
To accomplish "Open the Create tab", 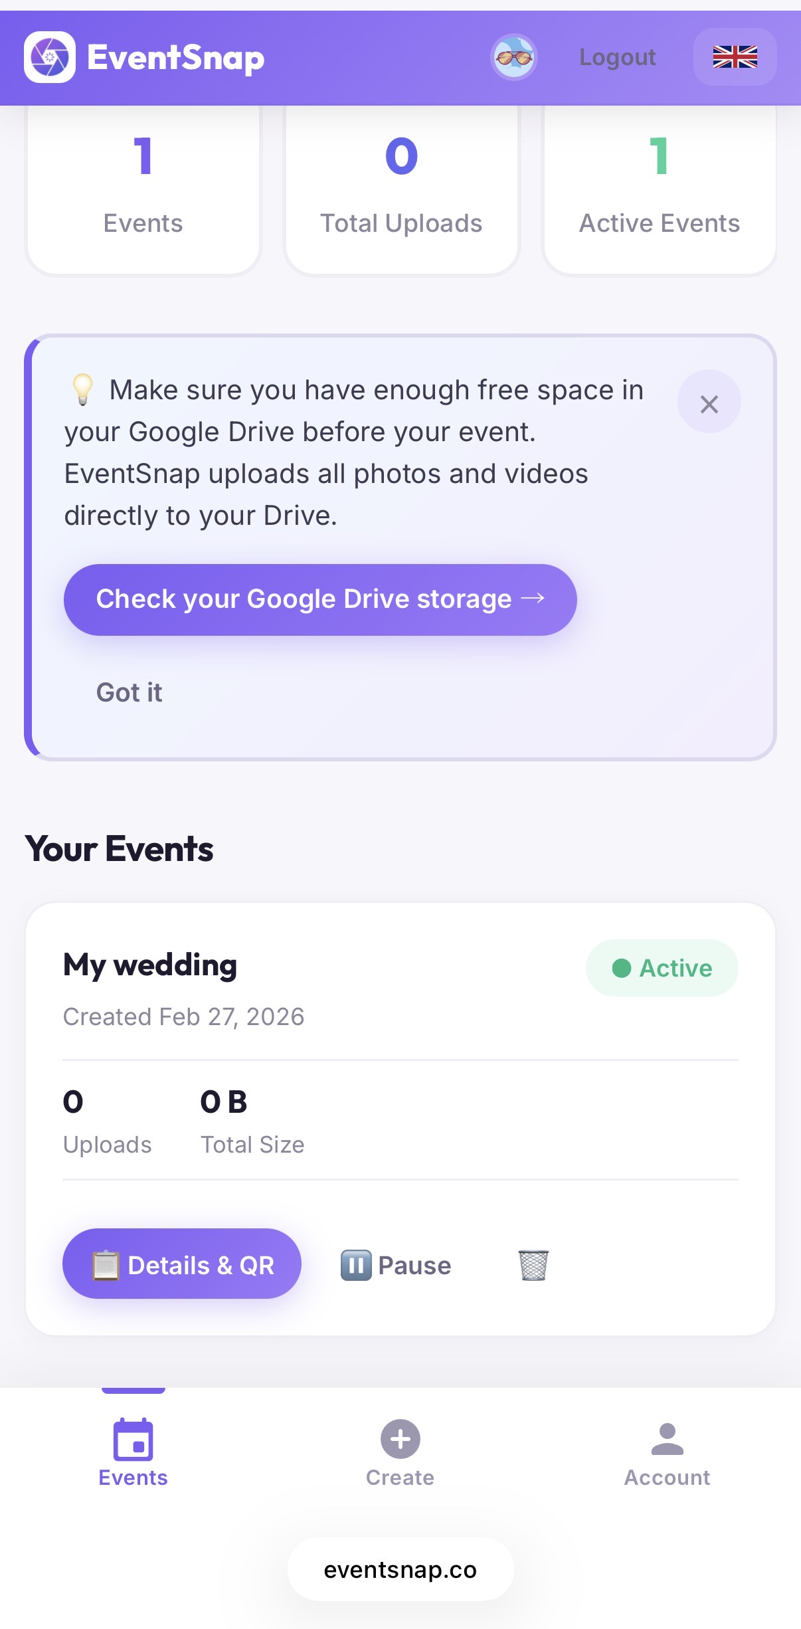I will tap(400, 1452).
